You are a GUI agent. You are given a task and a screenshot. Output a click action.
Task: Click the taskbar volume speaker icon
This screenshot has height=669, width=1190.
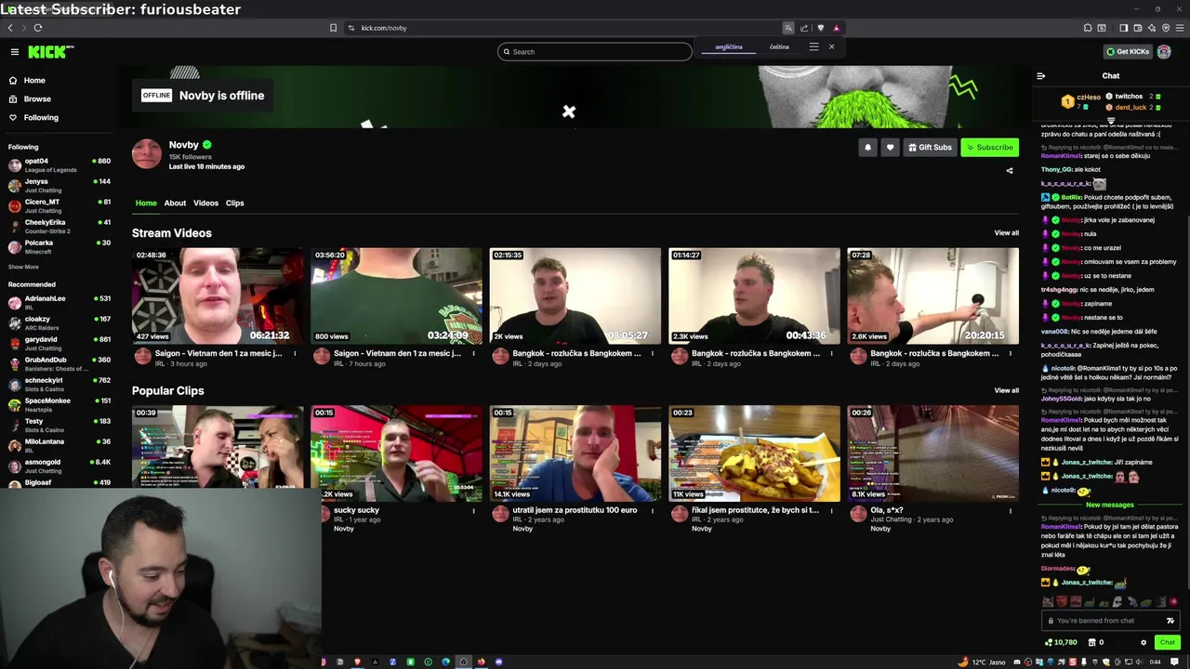click(x=1140, y=662)
